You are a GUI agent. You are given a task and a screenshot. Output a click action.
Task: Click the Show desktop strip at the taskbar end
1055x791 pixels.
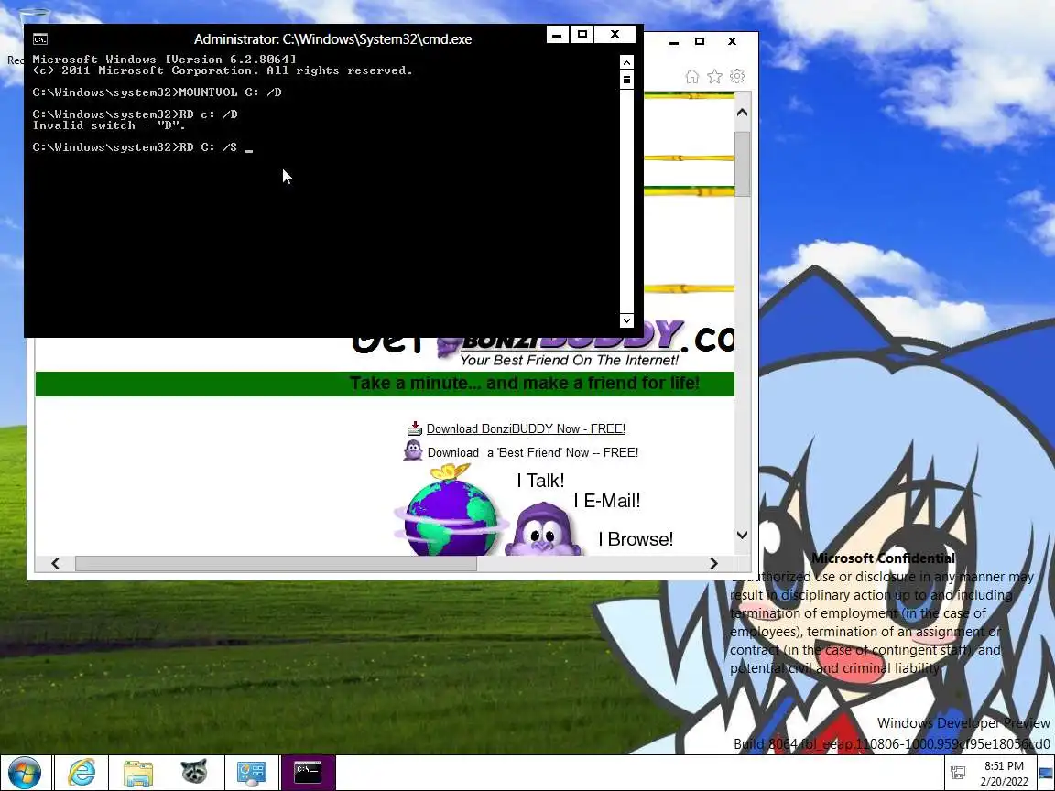click(1046, 773)
